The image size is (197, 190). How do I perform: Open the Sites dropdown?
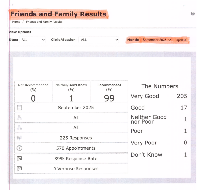33,40
